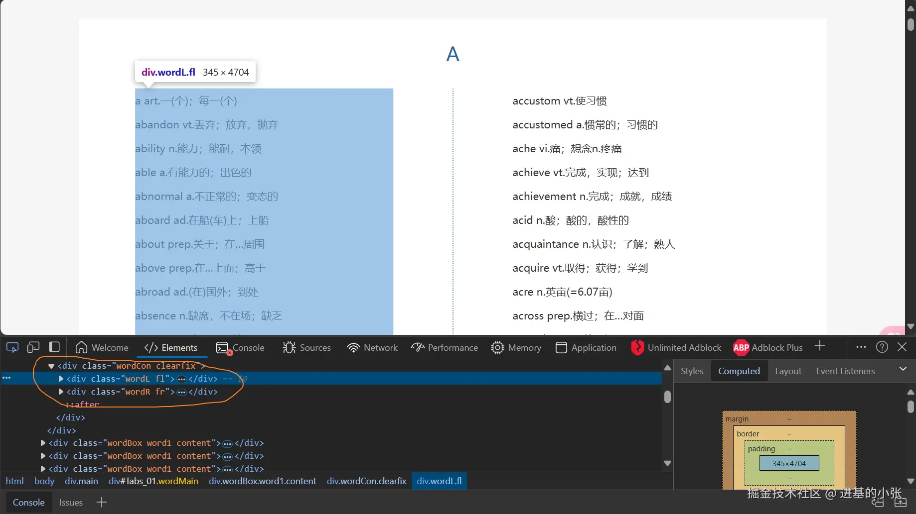
Task: Select the div.wordCon.clearfix breadcrumb
Action: 367,481
